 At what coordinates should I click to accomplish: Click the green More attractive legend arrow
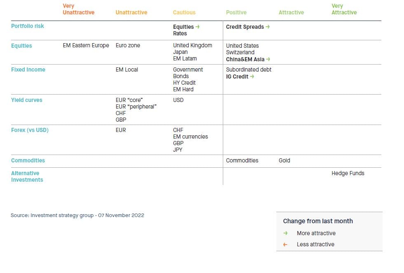(285, 233)
